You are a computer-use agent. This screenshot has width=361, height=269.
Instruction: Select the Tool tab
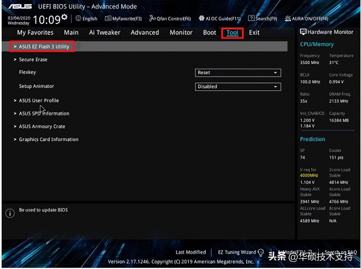click(x=232, y=33)
